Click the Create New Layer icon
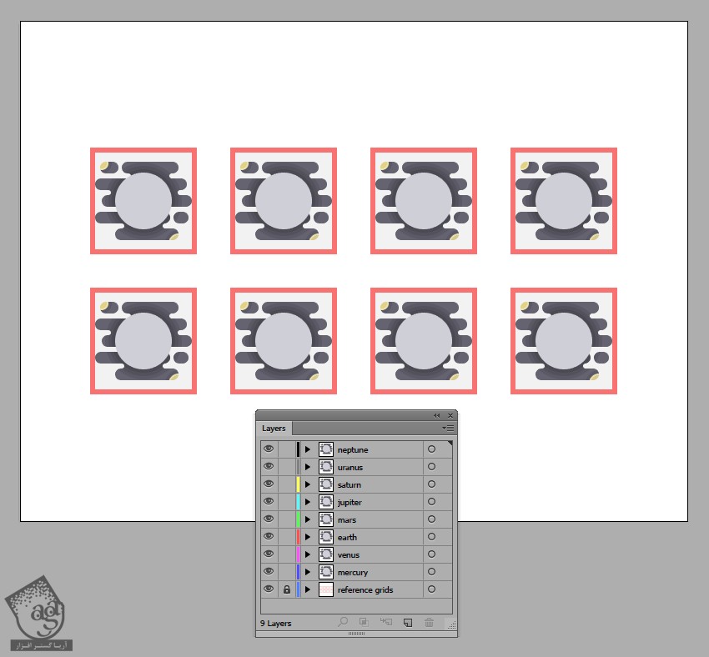 pos(407,622)
